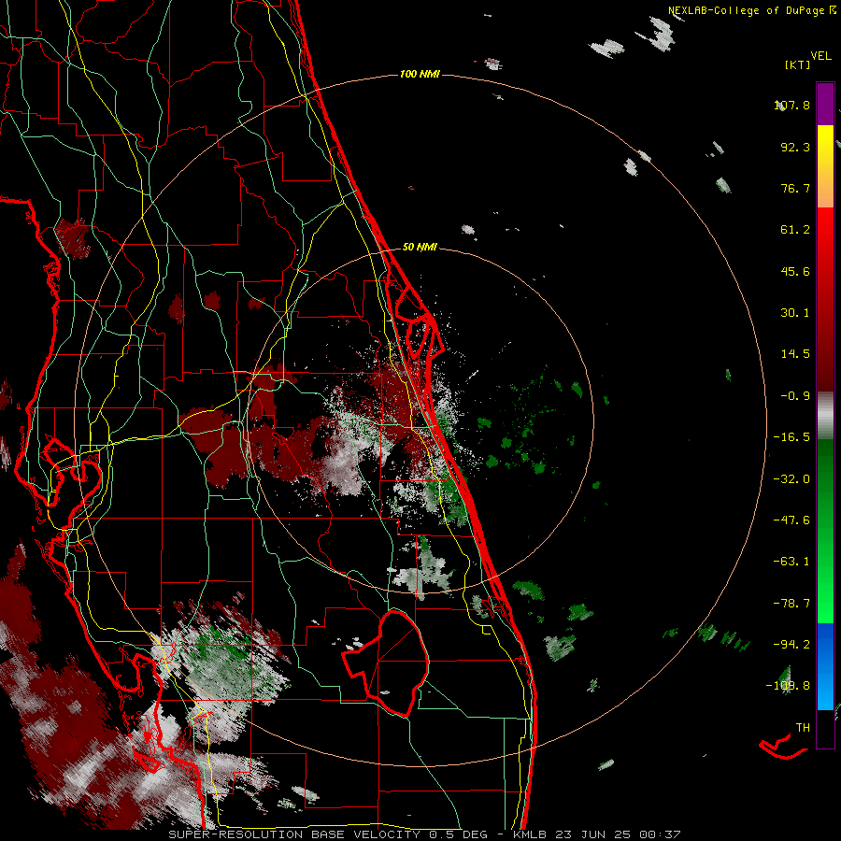Screen dimensions: 841x841
Task: Click the 14.5 velocity scale value
Action: (795, 354)
